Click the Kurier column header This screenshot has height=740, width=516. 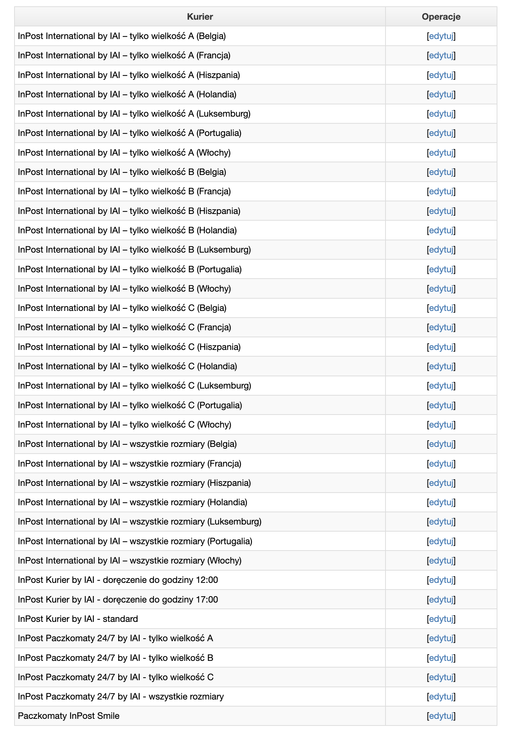[200, 17]
